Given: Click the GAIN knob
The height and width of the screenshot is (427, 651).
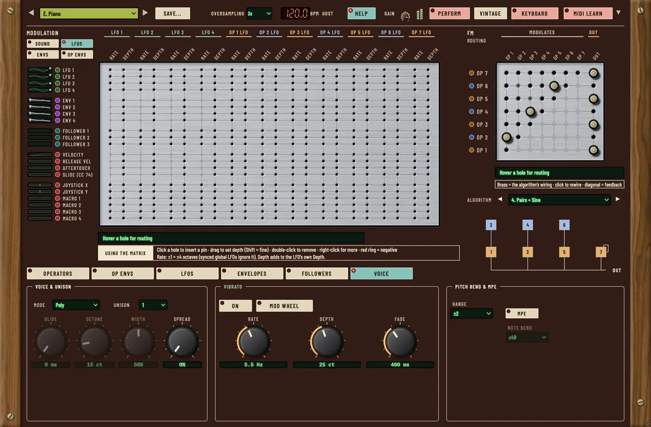Looking at the screenshot, I should coord(405,16).
